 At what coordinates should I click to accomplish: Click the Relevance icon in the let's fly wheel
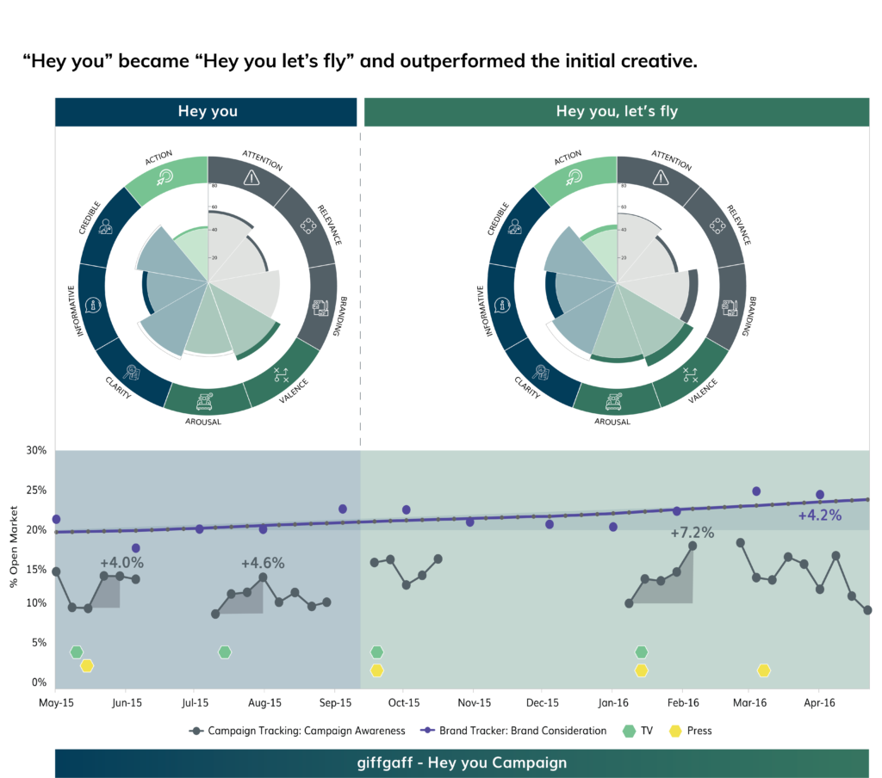pyautogui.click(x=717, y=226)
